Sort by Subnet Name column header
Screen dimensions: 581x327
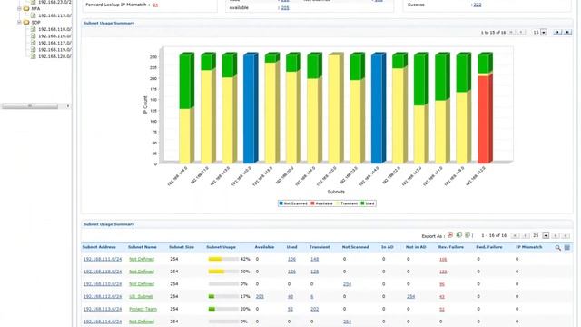pos(143,247)
